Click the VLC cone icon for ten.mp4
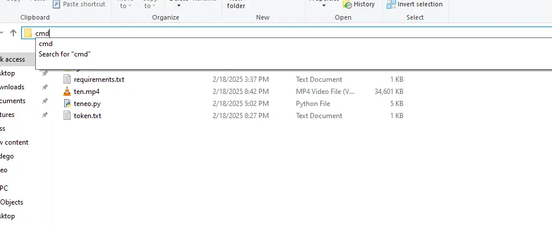 click(x=67, y=92)
